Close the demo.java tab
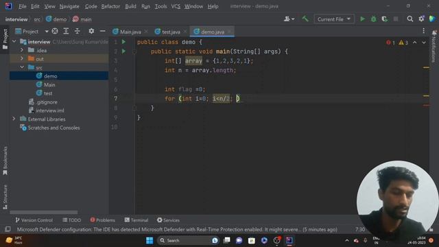The image size is (439, 247). pos(229,32)
